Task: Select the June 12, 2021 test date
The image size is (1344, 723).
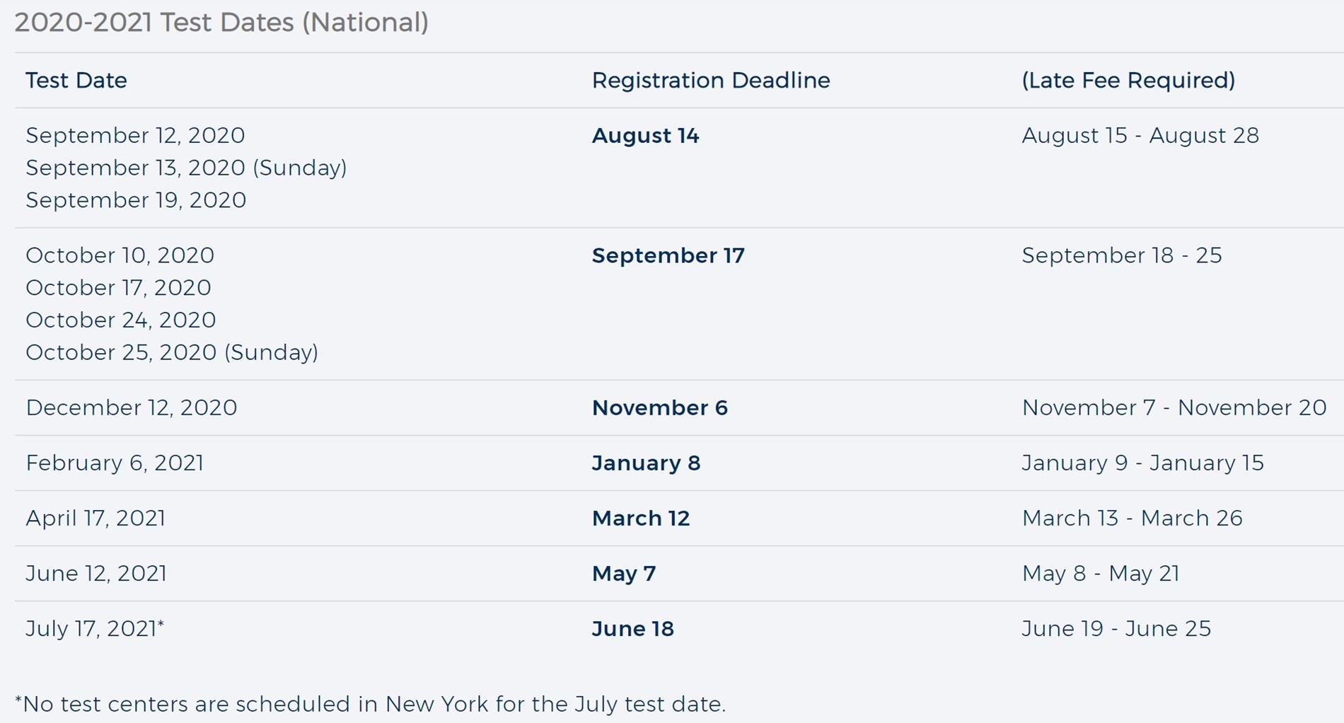Action: point(96,573)
